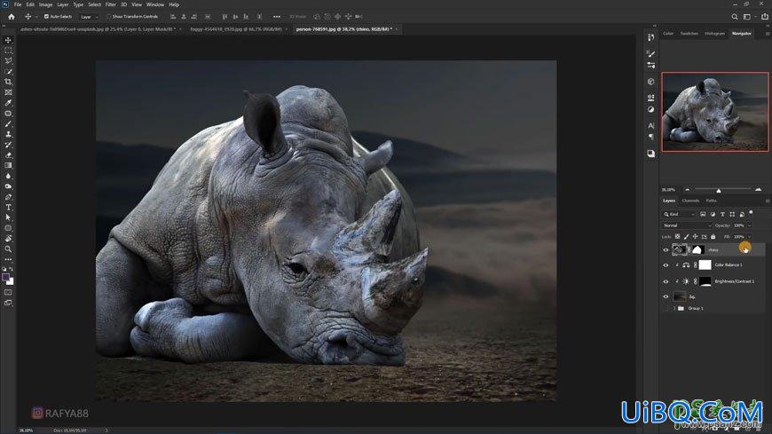The image size is (772, 434).
Task: Open the Search icon at top right
Action: [x=735, y=17]
